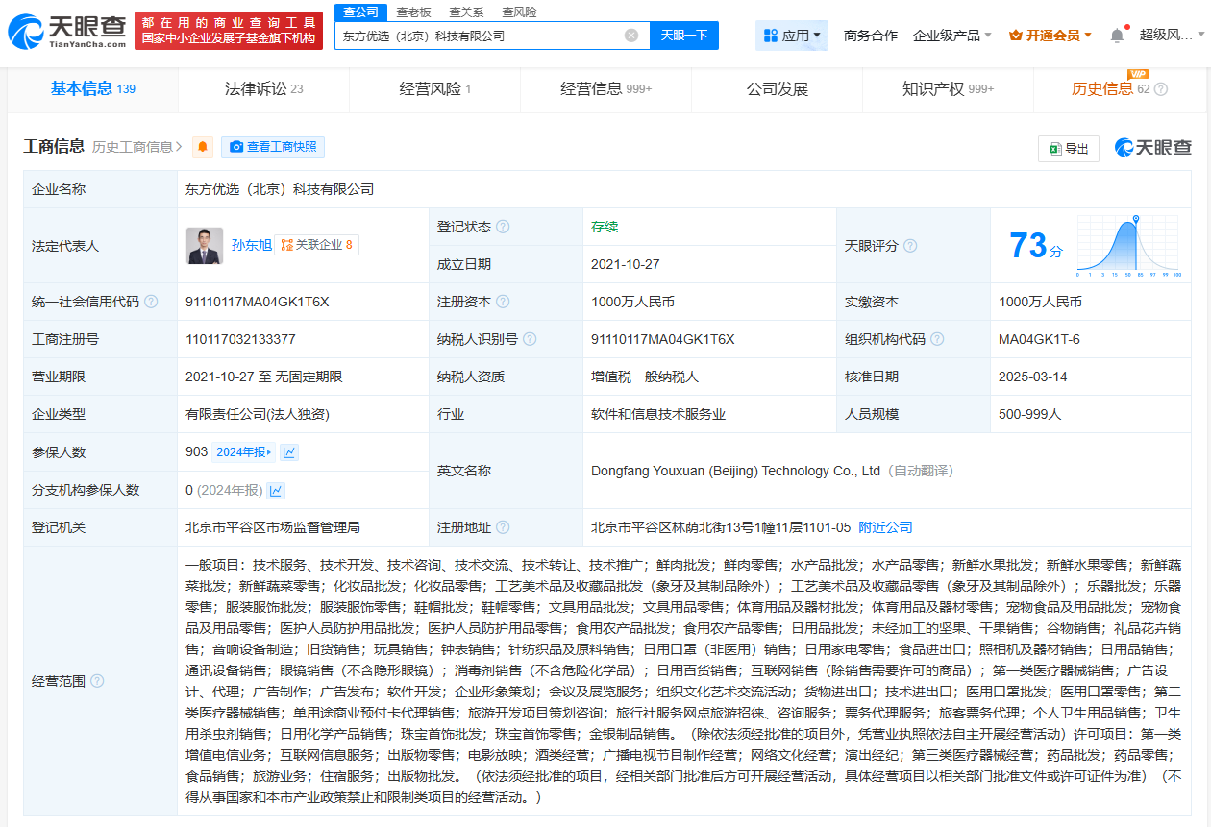The image size is (1211, 827).
Task: Open the 企业级产品 dropdown
Action: [952, 36]
